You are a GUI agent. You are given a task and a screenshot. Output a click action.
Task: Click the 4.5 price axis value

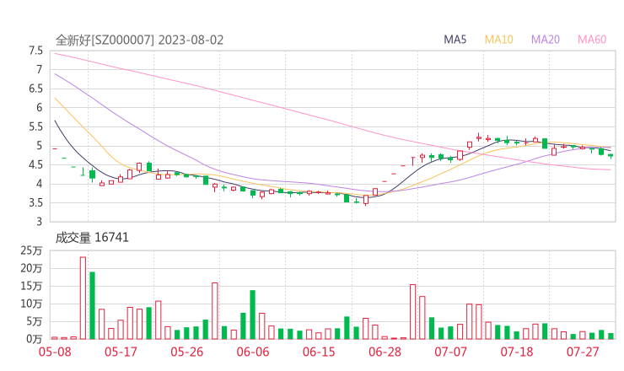[35, 164]
